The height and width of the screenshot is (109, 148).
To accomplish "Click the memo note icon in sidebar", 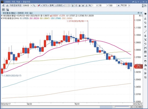I will (145, 73).
